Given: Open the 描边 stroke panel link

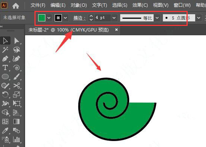Looking at the screenshot, I should [x=79, y=18].
